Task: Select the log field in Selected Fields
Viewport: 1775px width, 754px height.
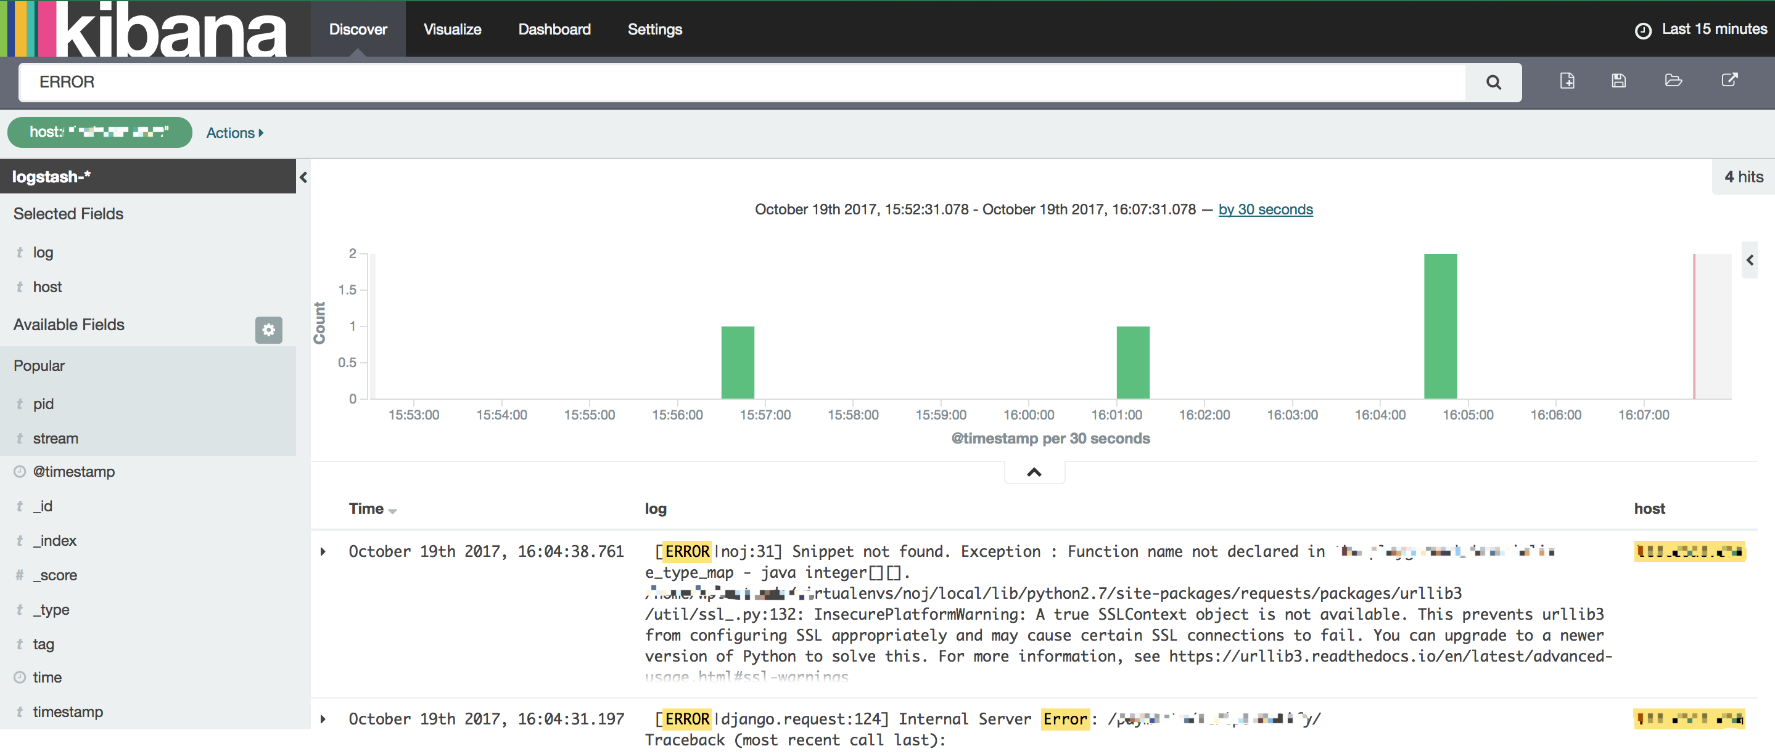Action: click(43, 253)
